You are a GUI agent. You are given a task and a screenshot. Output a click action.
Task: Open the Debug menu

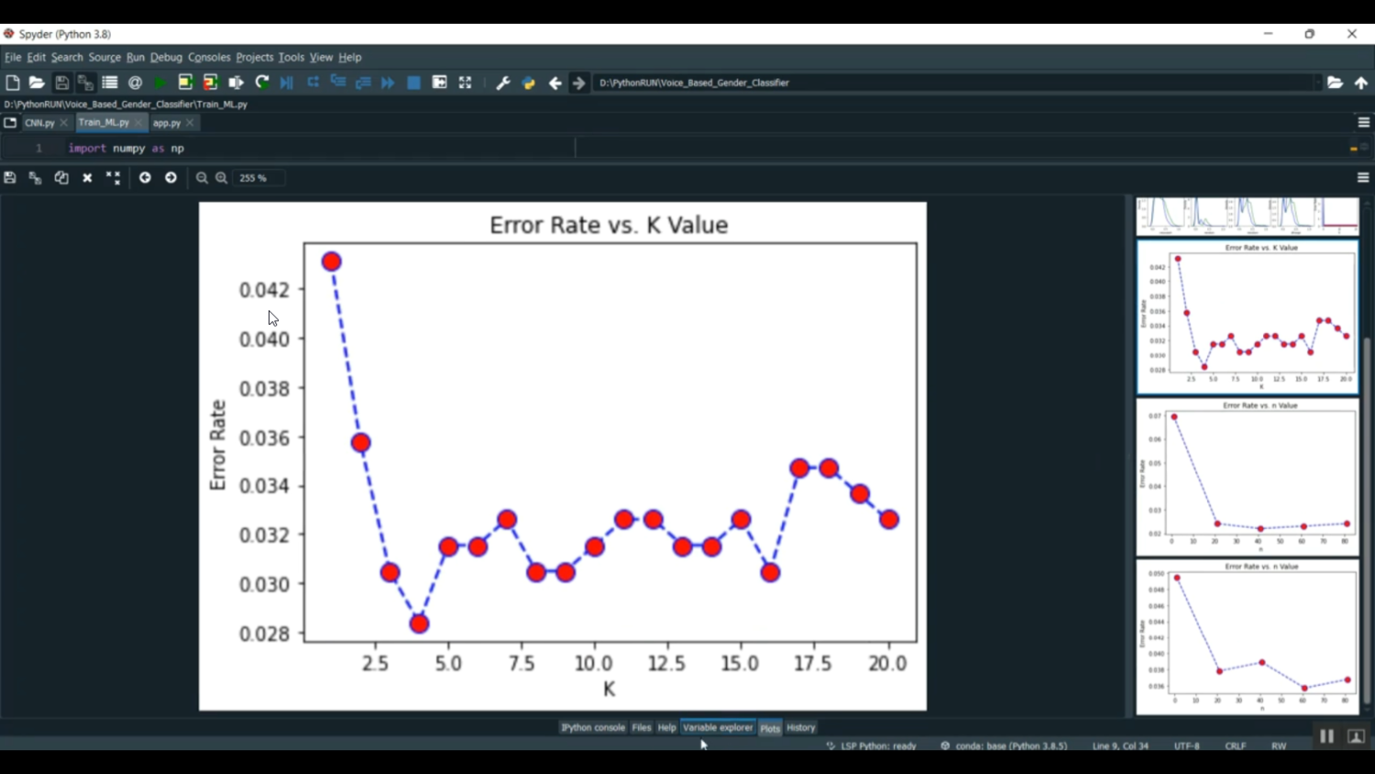tap(166, 57)
